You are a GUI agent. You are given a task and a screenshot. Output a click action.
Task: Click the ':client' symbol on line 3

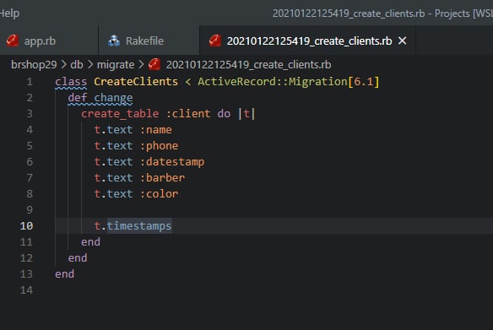[188, 114]
